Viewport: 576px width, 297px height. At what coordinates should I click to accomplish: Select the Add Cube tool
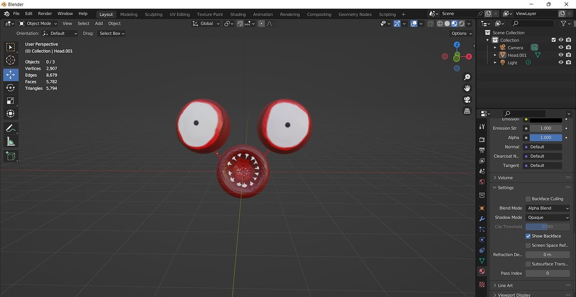11,156
